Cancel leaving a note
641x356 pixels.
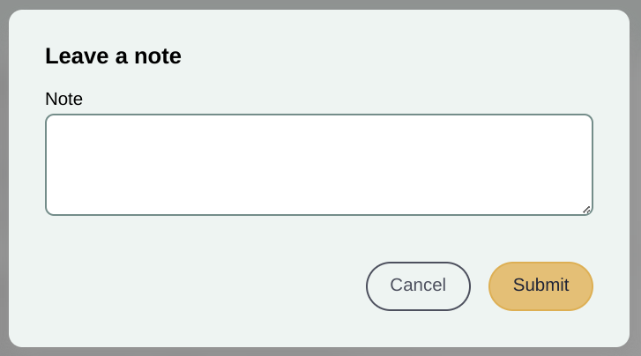point(418,286)
